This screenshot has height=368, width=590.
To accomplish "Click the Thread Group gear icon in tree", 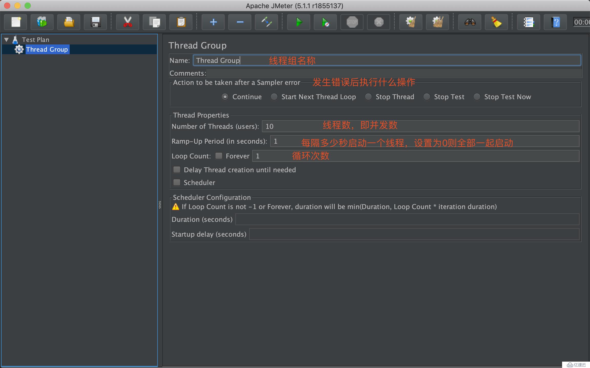I will click(19, 49).
